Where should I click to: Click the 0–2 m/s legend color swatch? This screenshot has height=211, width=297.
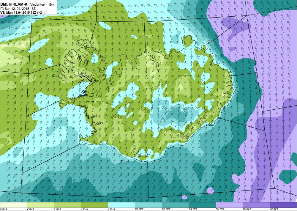13,205
